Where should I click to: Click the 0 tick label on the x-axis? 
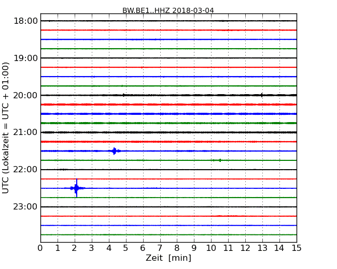pyautogui.click(x=40, y=248)
